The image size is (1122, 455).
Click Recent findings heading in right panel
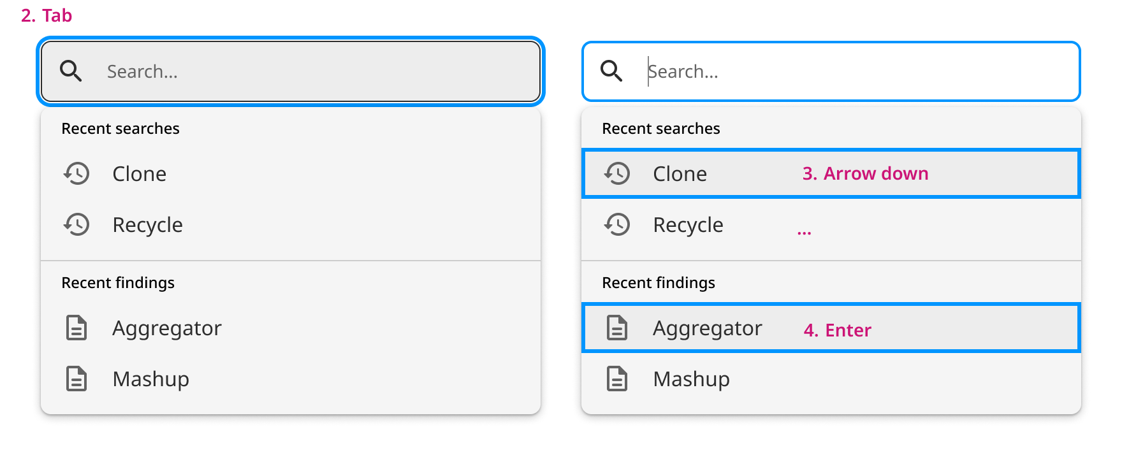coord(659,283)
